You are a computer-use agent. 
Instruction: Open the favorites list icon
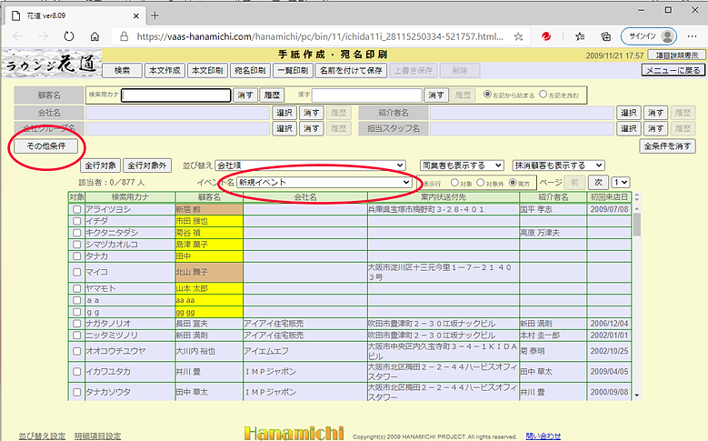coord(580,36)
